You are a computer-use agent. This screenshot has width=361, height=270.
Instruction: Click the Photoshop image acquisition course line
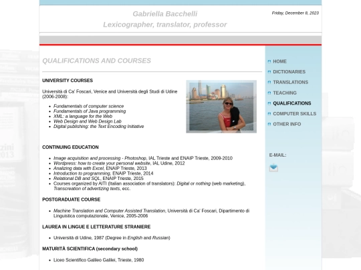coord(143,158)
